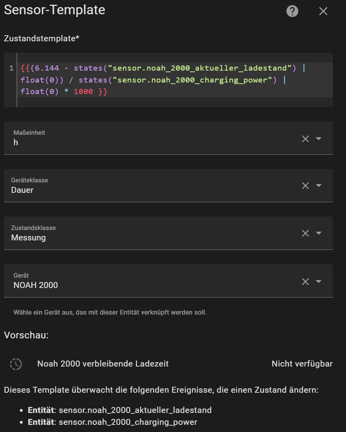Click inside the Zustandstemplate code editor

(168, 80)
